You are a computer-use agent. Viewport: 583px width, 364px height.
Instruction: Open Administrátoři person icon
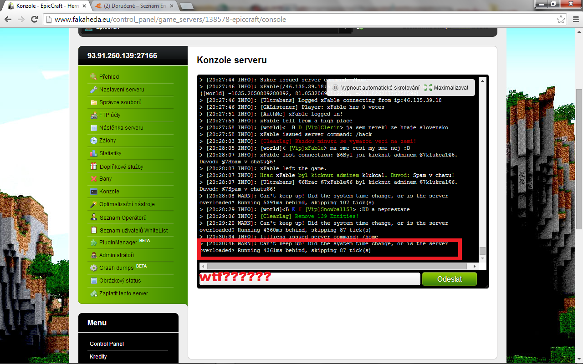click(93, 255)
